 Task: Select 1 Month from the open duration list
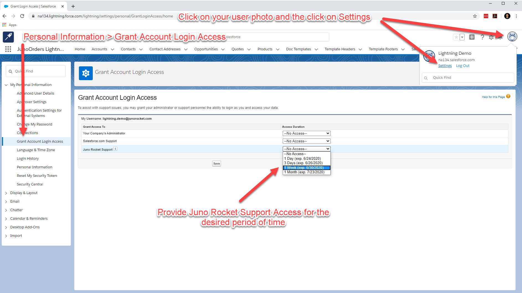(304, 172)
